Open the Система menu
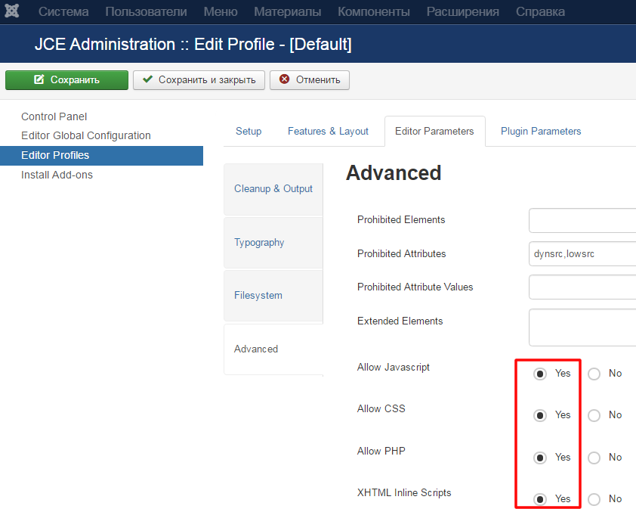 [63, 12]
